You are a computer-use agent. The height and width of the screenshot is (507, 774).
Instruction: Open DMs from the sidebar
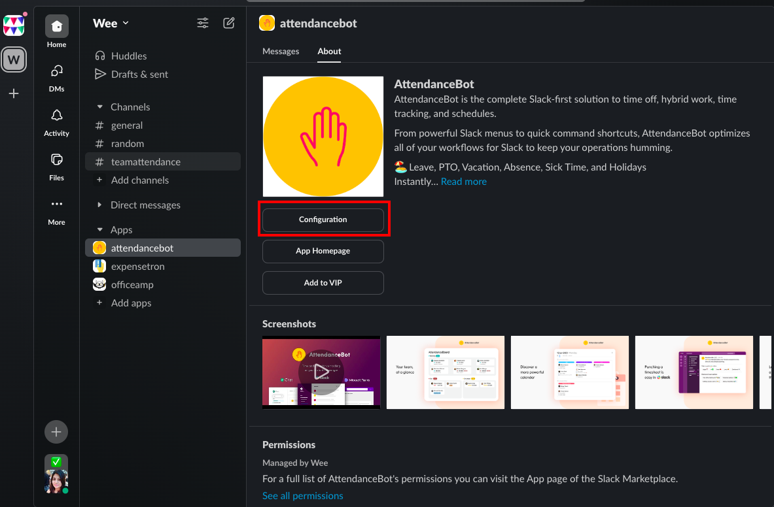point(56,78)
